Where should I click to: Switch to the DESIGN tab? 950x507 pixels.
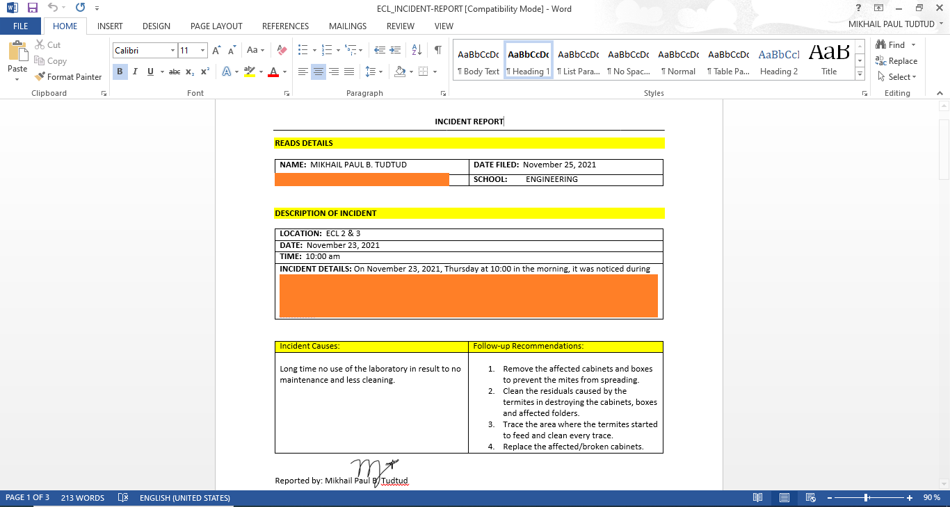pos(156,26)
